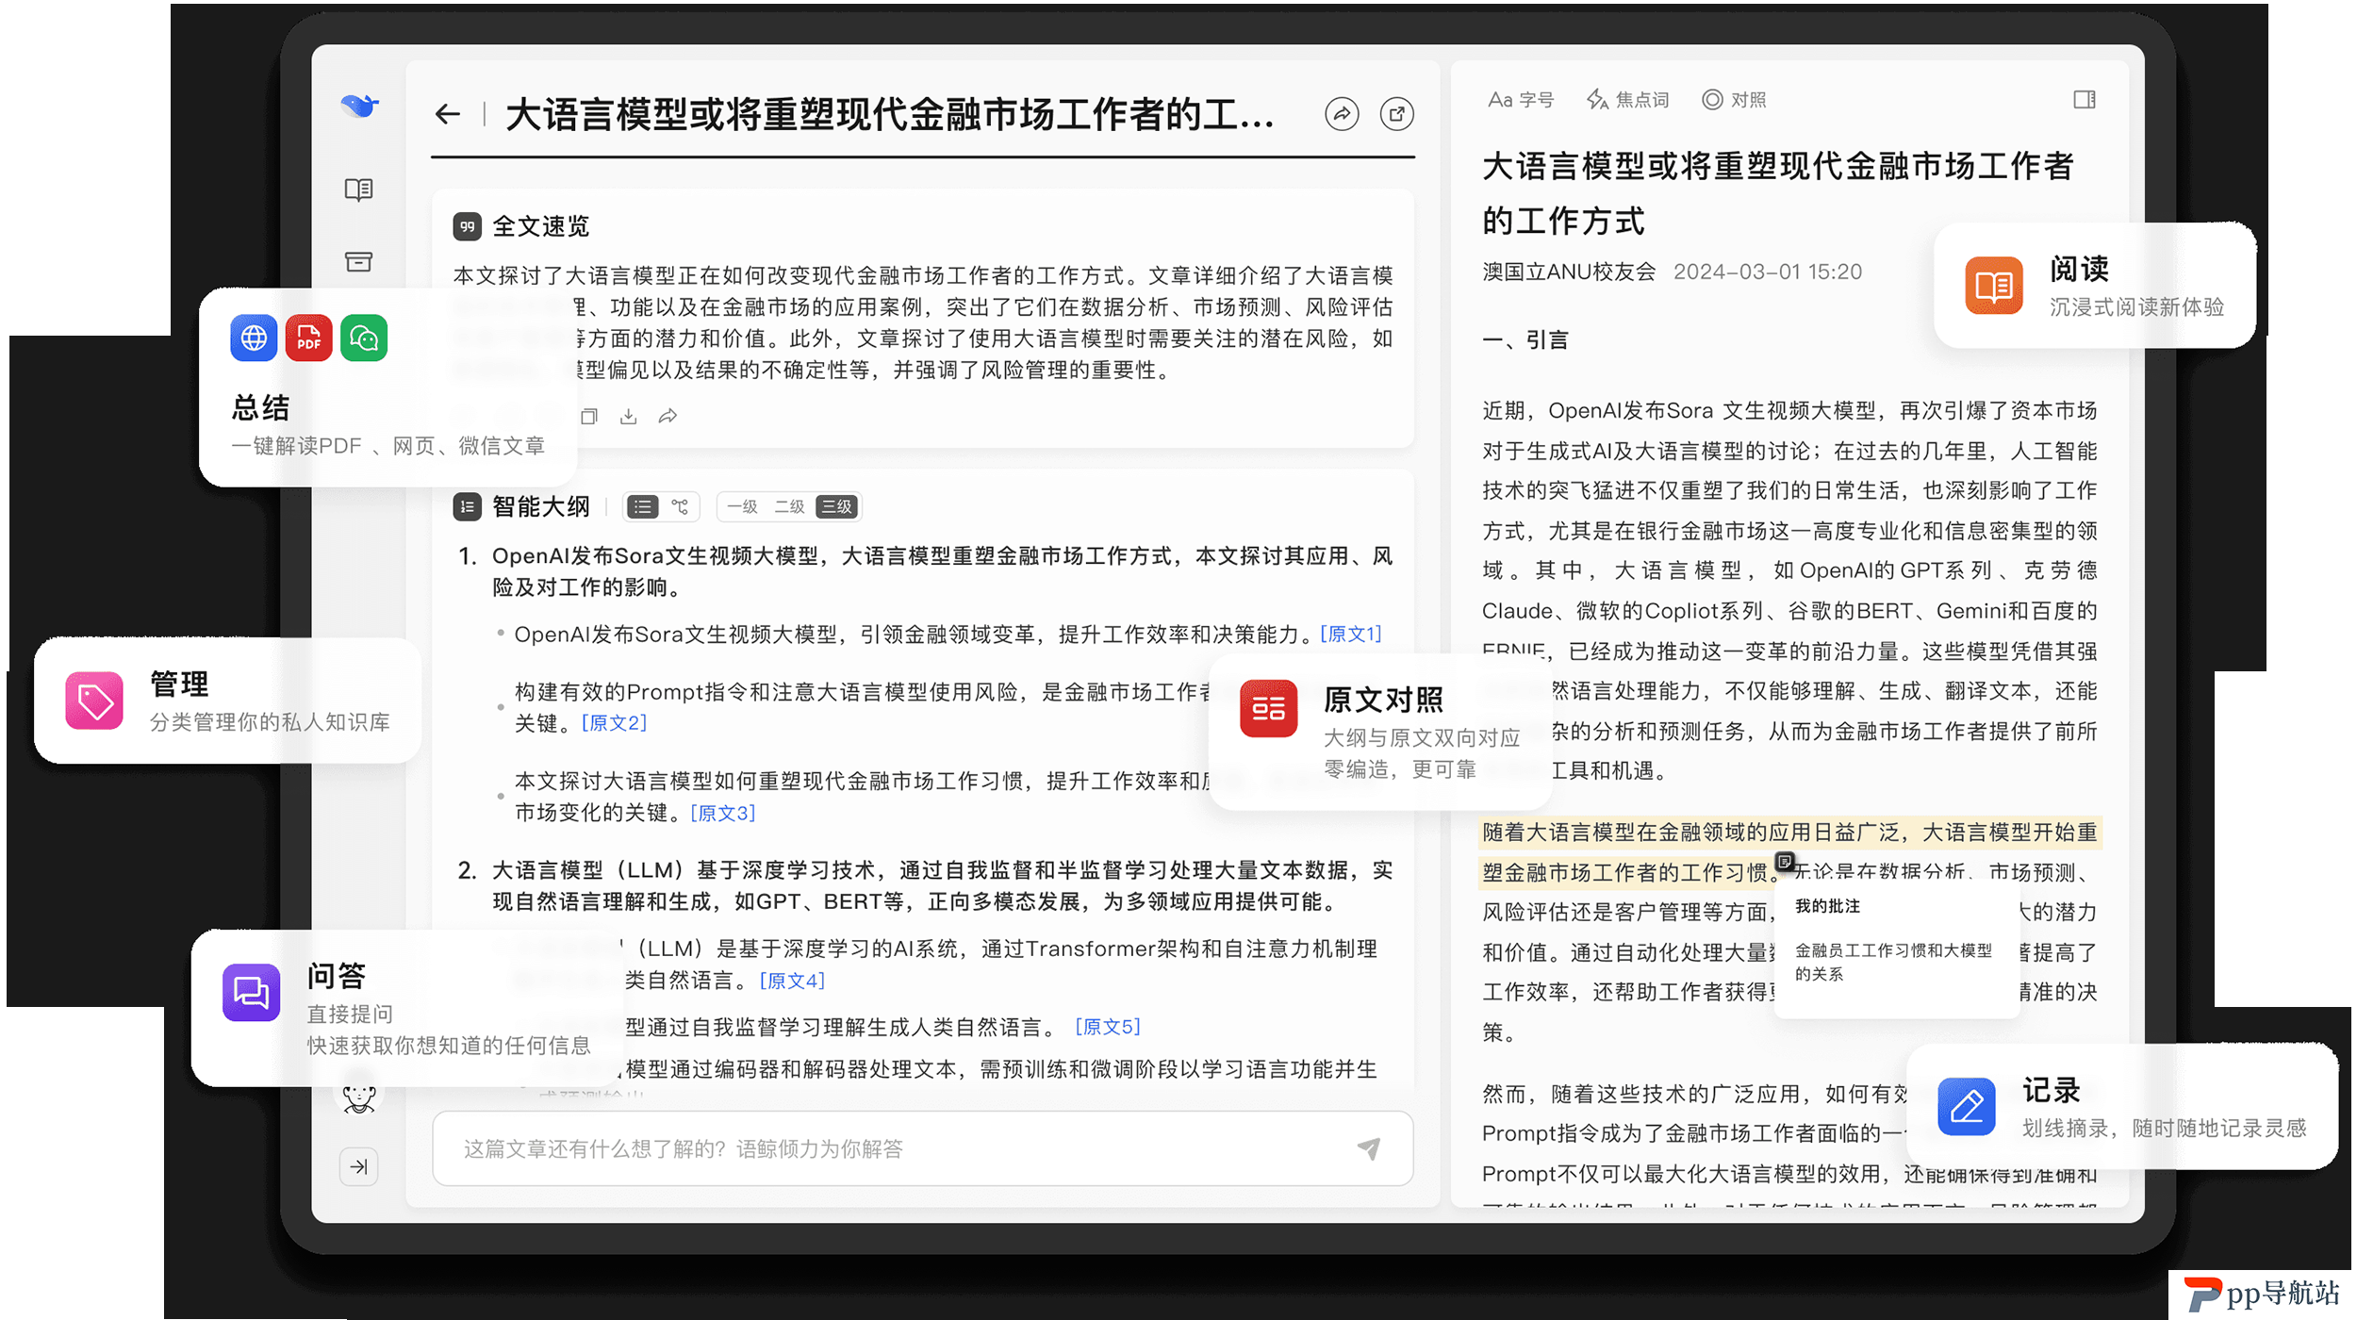Switch outline to list view

(x=643, y=507)
